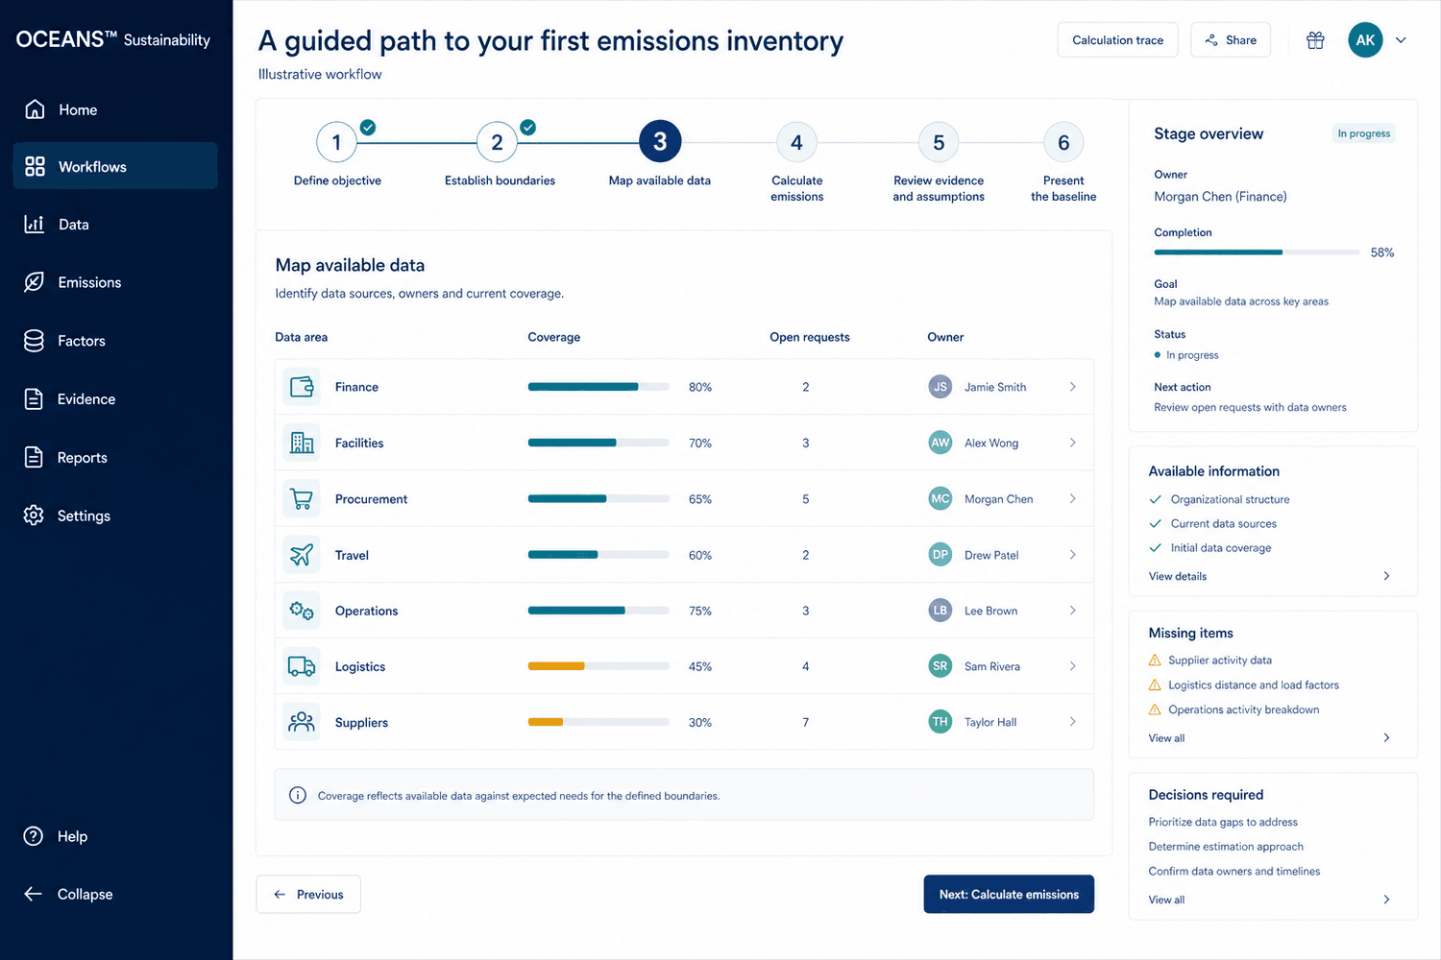Click the Share button

click(x=1231, y=40)
